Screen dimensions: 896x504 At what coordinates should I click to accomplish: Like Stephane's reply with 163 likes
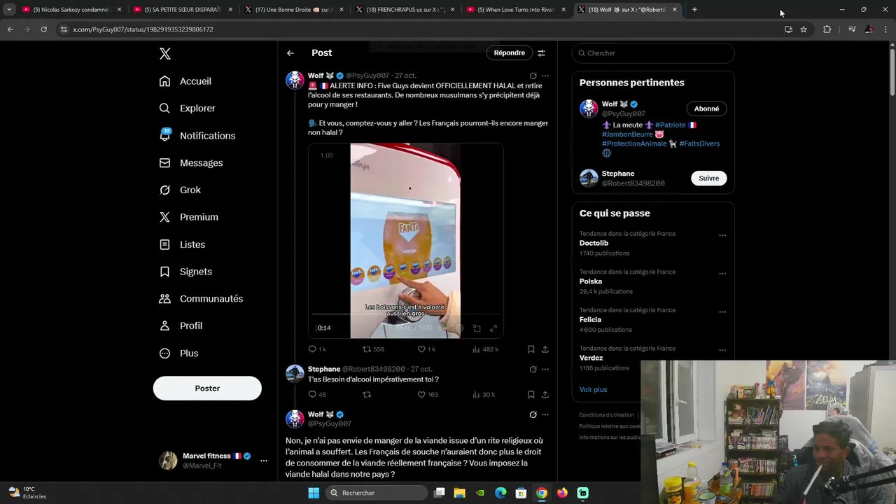(428, 395)
